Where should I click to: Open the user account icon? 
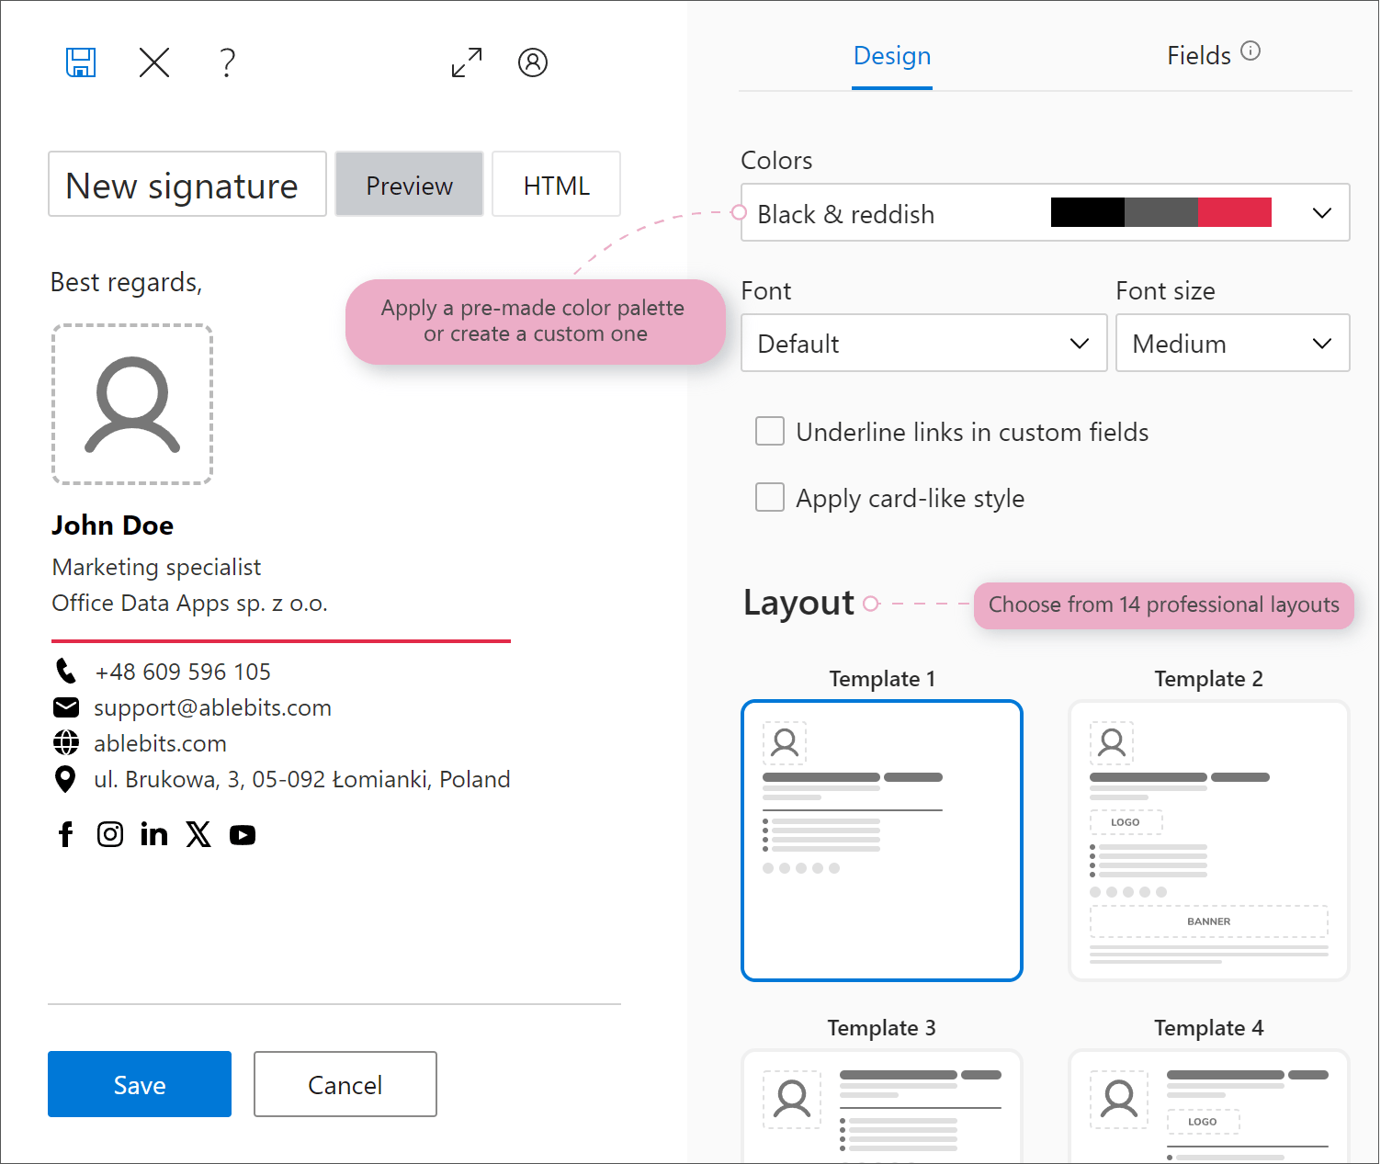point(533,62)
